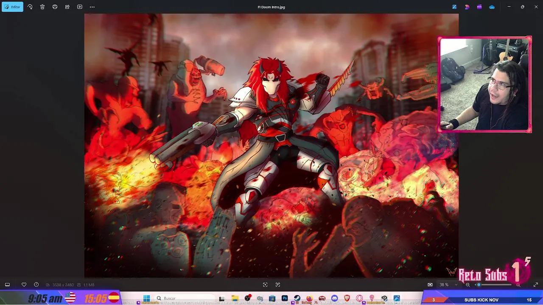This screenshot has height=305, width=543.
Task: Mark image as favorite with heart icon
Action: (24, 285)
